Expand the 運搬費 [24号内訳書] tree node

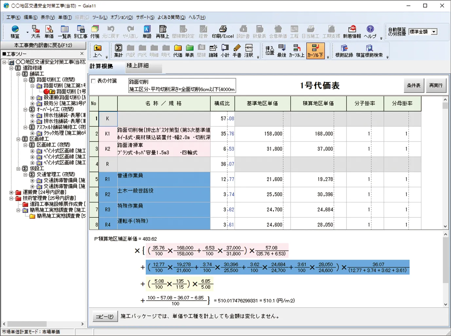tap(11, 192)
